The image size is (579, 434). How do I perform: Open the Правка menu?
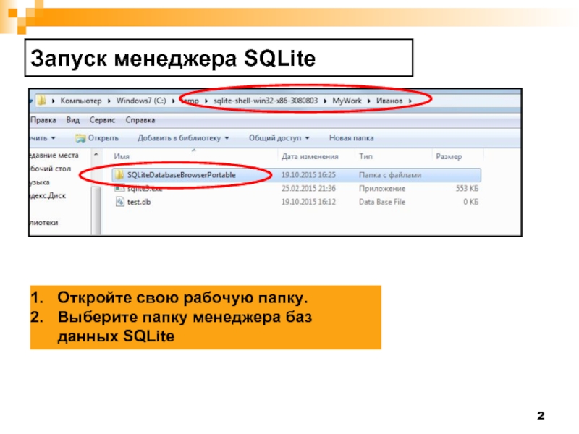pyautogui.click(x=43, y=120)
